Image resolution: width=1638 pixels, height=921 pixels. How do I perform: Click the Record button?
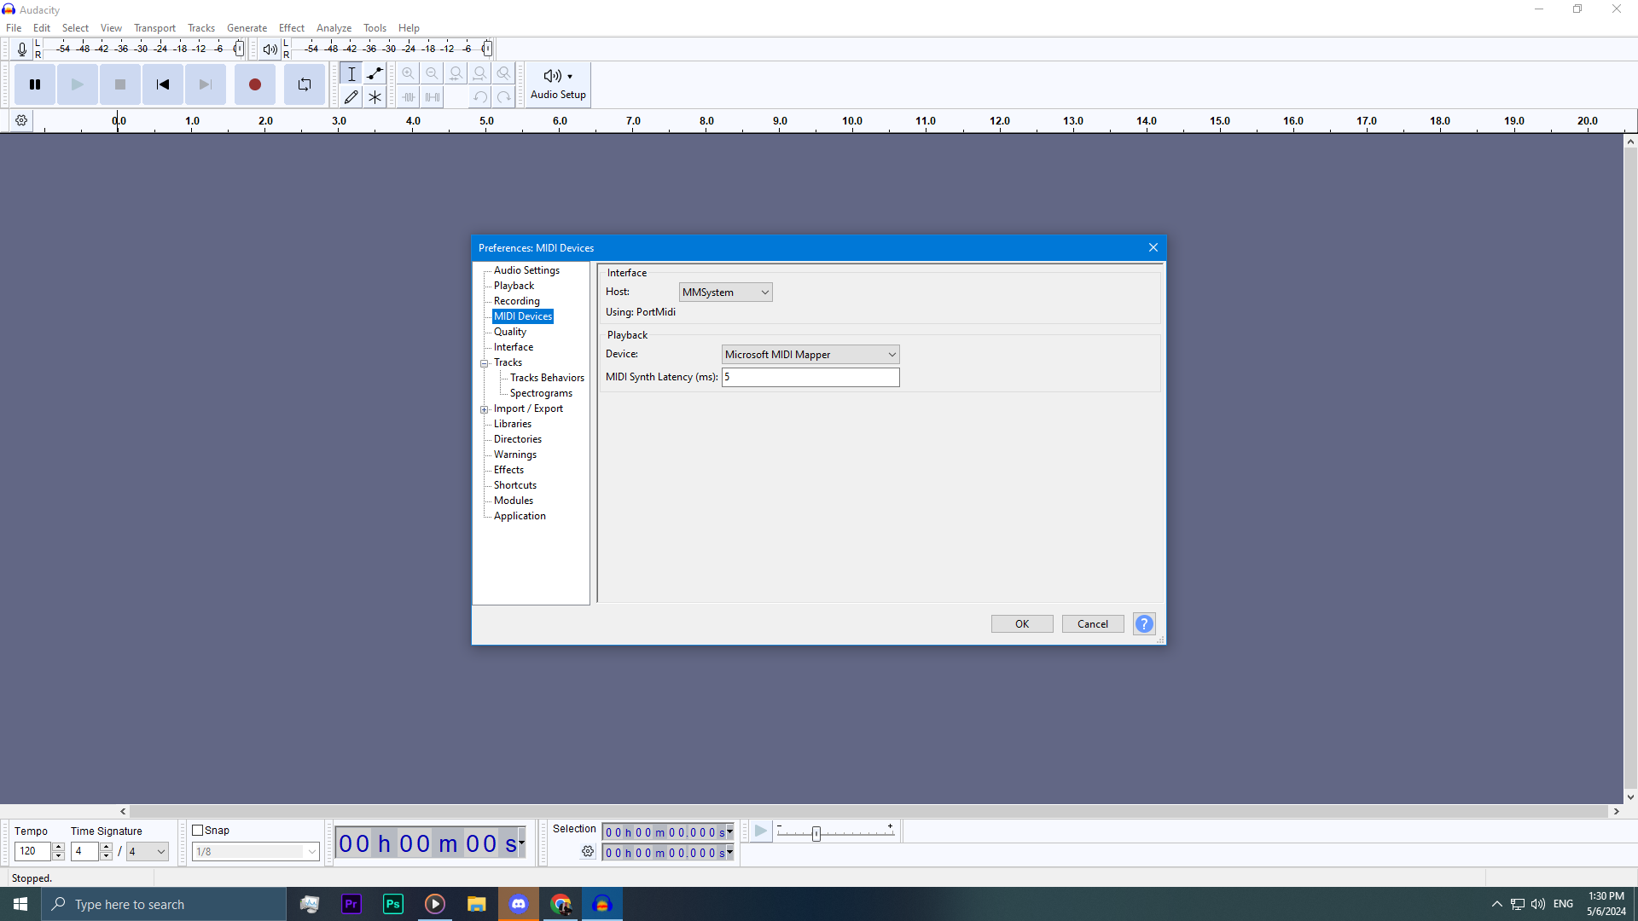click(x=254, y=84)
